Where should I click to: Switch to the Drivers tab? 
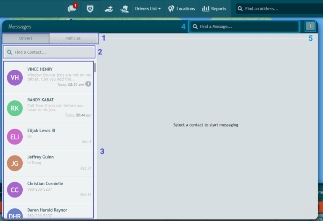point(26,38)
